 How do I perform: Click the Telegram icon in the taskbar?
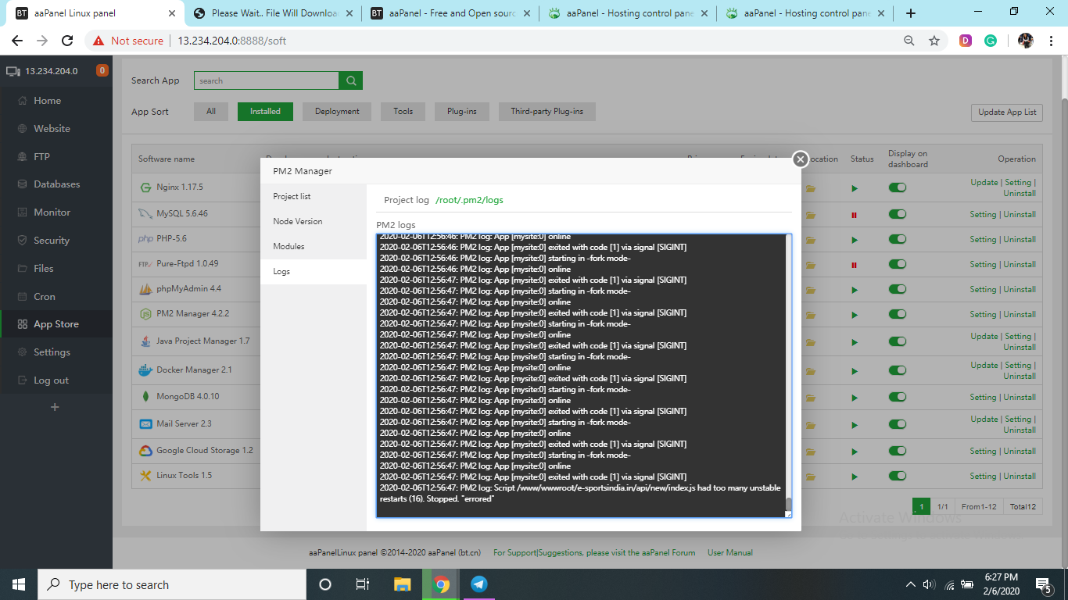click(x=479, y=584)
